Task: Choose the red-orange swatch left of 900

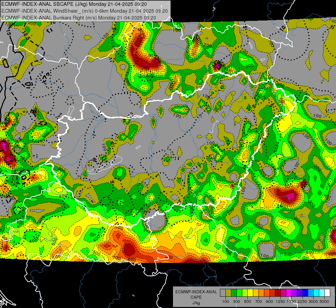Action: pyautogui.click(x=267, y=293)
